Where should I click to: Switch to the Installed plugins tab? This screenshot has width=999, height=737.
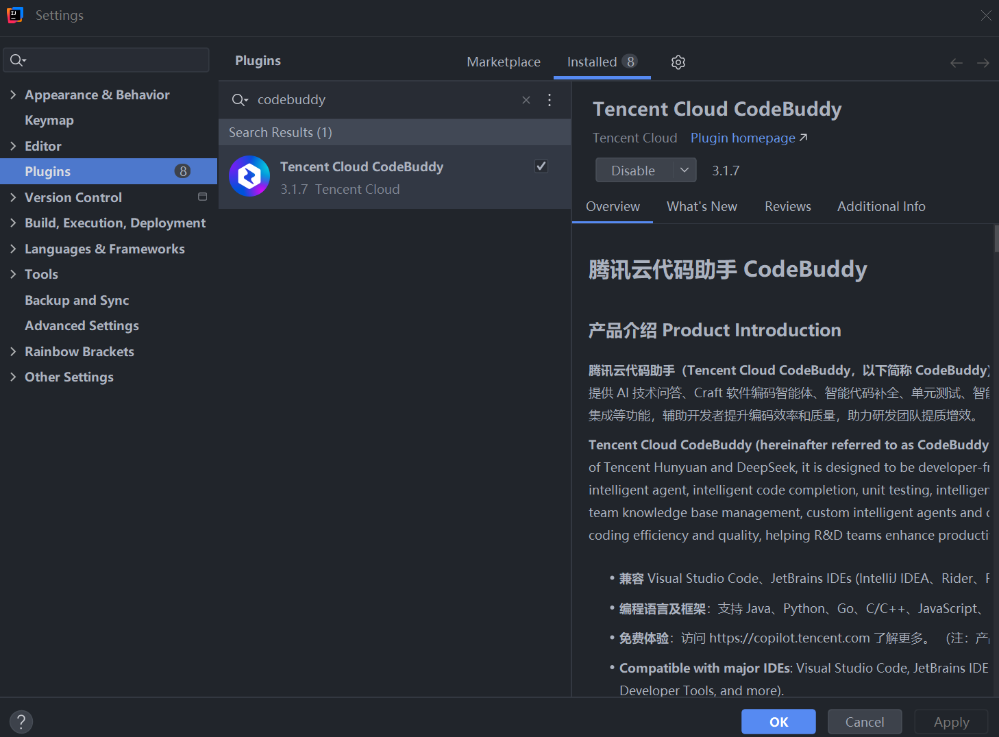[x=602, y=62]
